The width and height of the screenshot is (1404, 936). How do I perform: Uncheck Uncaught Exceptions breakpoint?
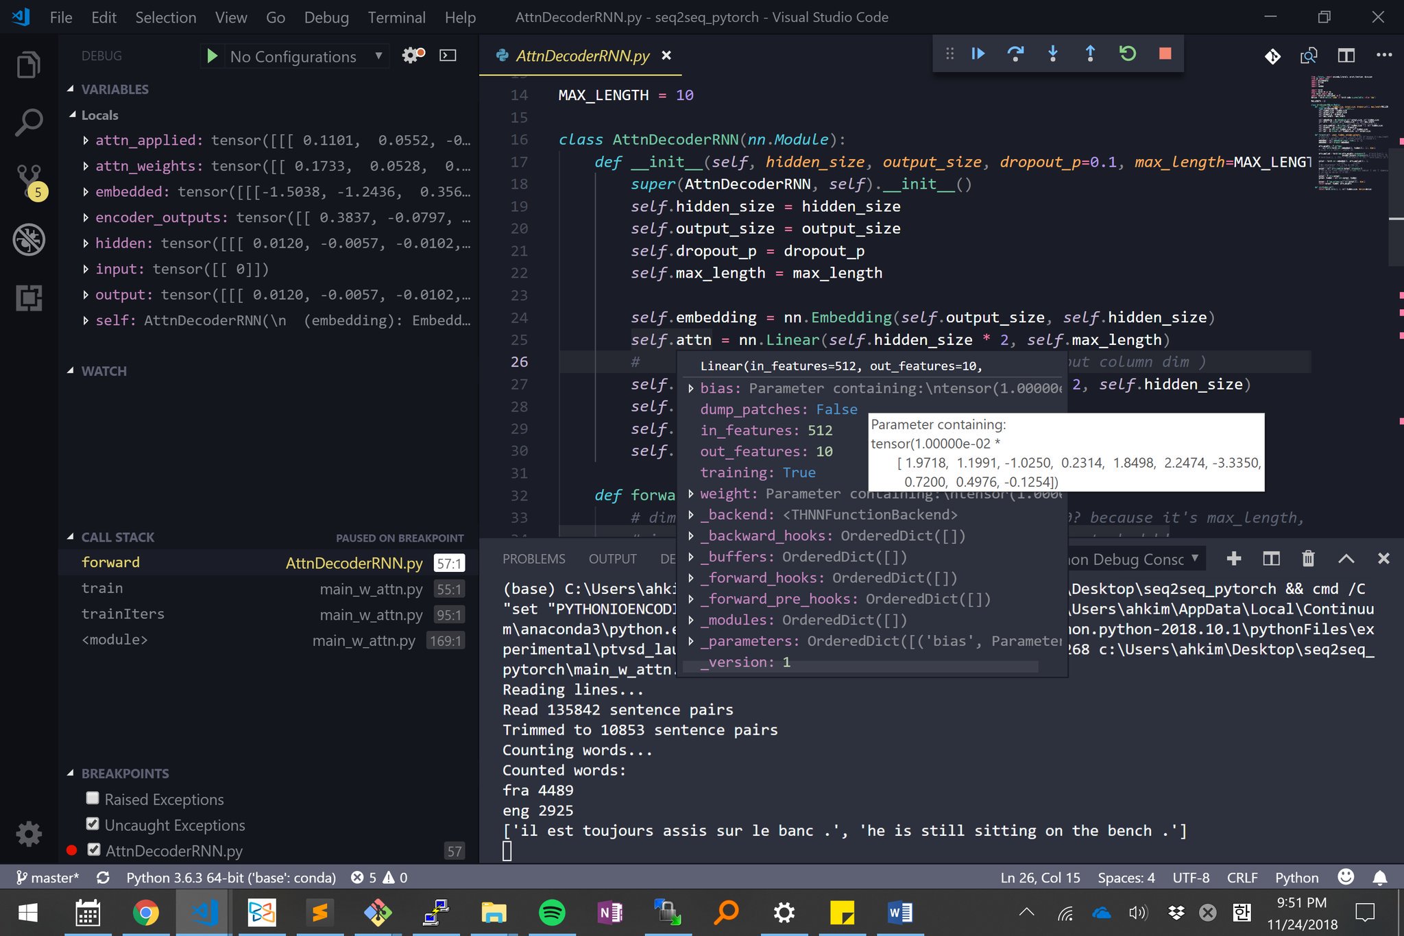click(x=93, y=824)
